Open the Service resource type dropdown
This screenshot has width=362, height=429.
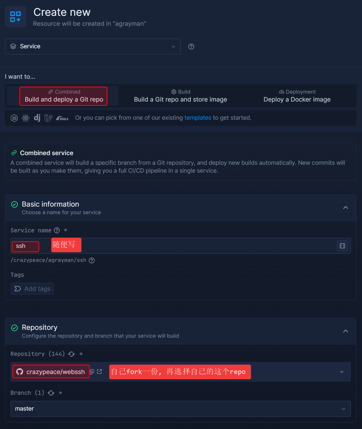[x=93, y=47]
